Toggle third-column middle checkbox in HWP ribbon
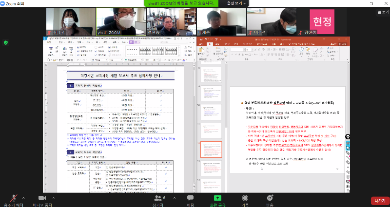This screenshot has width=390, height=207. (109, 51)
